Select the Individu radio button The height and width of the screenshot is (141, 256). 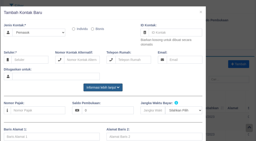pos(73,29)
